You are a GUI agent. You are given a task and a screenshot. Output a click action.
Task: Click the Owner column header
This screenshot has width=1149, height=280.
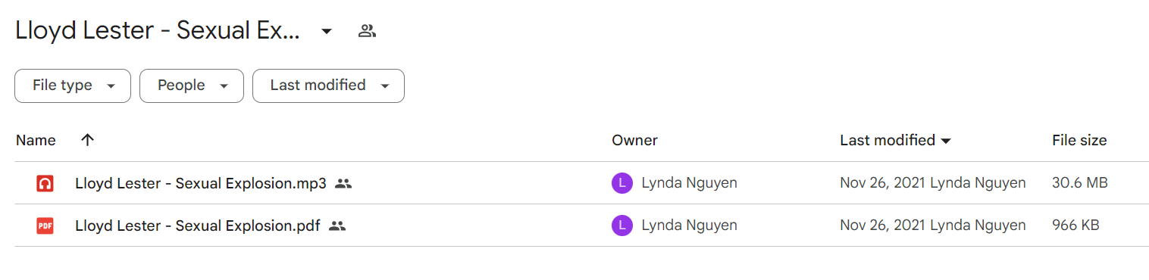pos(635,140)
